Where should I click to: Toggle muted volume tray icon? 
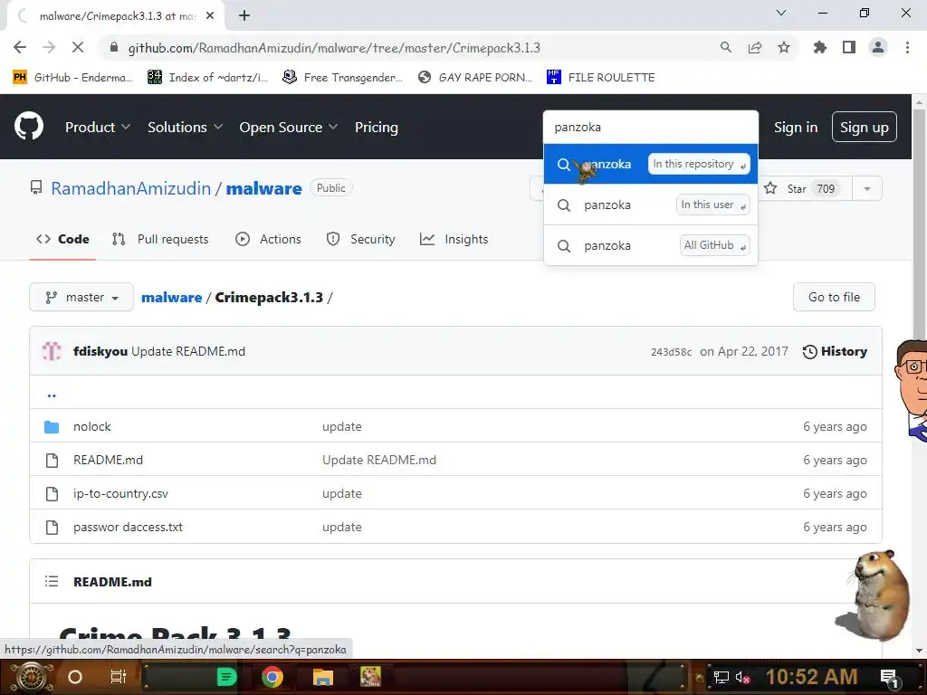(742, 677)
